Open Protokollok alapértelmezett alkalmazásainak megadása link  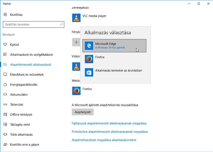pyautogui.click(x=109, y=132)
